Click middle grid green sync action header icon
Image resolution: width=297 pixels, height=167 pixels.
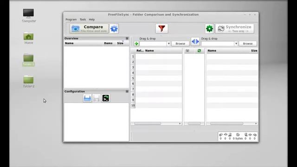pos(199,51)
